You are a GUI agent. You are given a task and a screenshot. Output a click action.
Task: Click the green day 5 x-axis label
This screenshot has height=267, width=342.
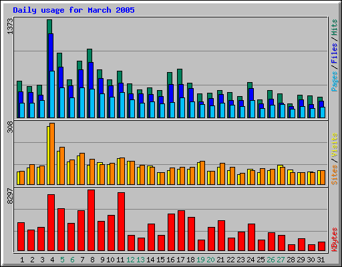click(x=62, y=260)
